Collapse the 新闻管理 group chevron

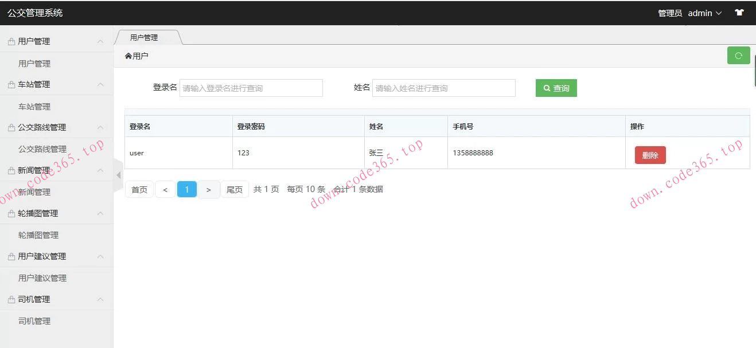(x=100, y=170)
